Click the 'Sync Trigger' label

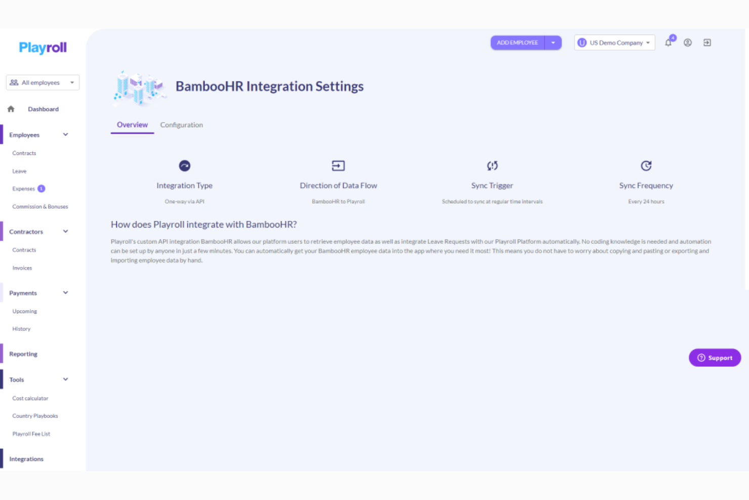tap(492, 185)
